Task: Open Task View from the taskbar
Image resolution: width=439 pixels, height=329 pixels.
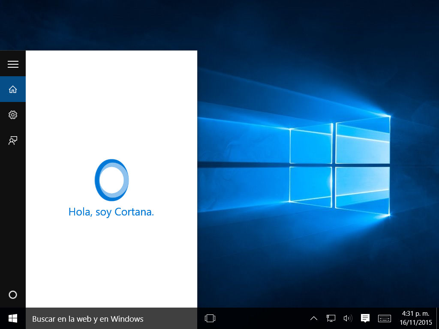Action: [x=210, y=318]
